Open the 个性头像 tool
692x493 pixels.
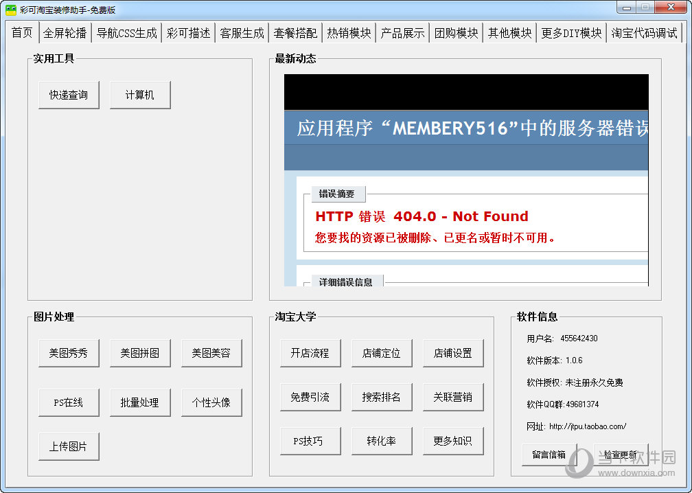pos(212,402)
